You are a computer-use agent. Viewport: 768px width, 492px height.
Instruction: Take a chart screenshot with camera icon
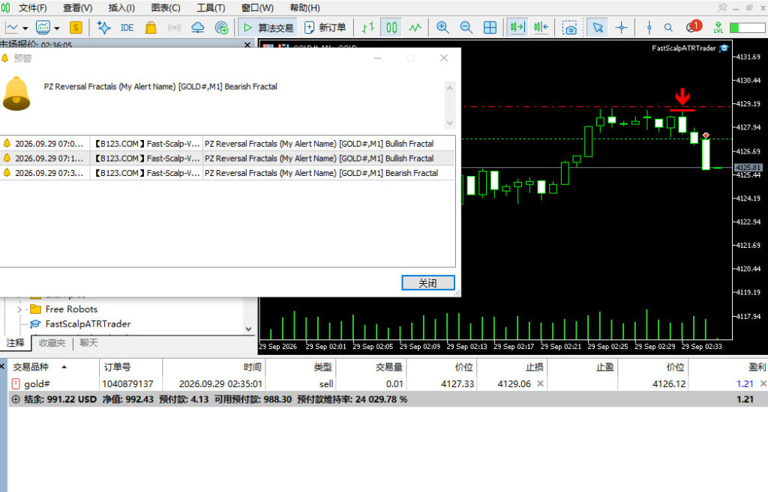pyautogui.click(x=569, y=28)
